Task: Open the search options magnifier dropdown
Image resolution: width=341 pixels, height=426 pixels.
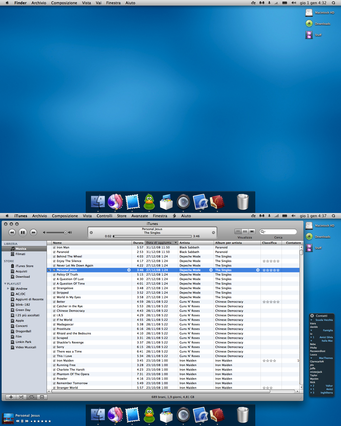Action: (263, 232)
